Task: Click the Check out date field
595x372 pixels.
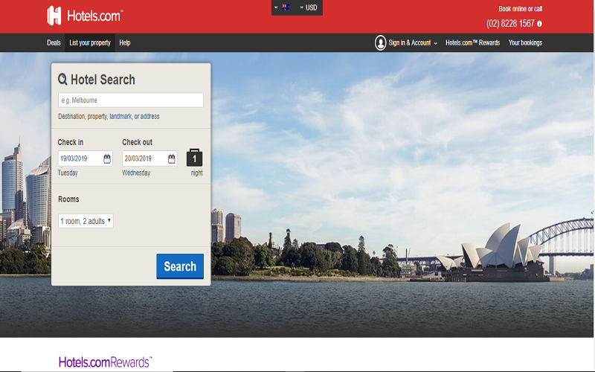Action: pos(149,158)
